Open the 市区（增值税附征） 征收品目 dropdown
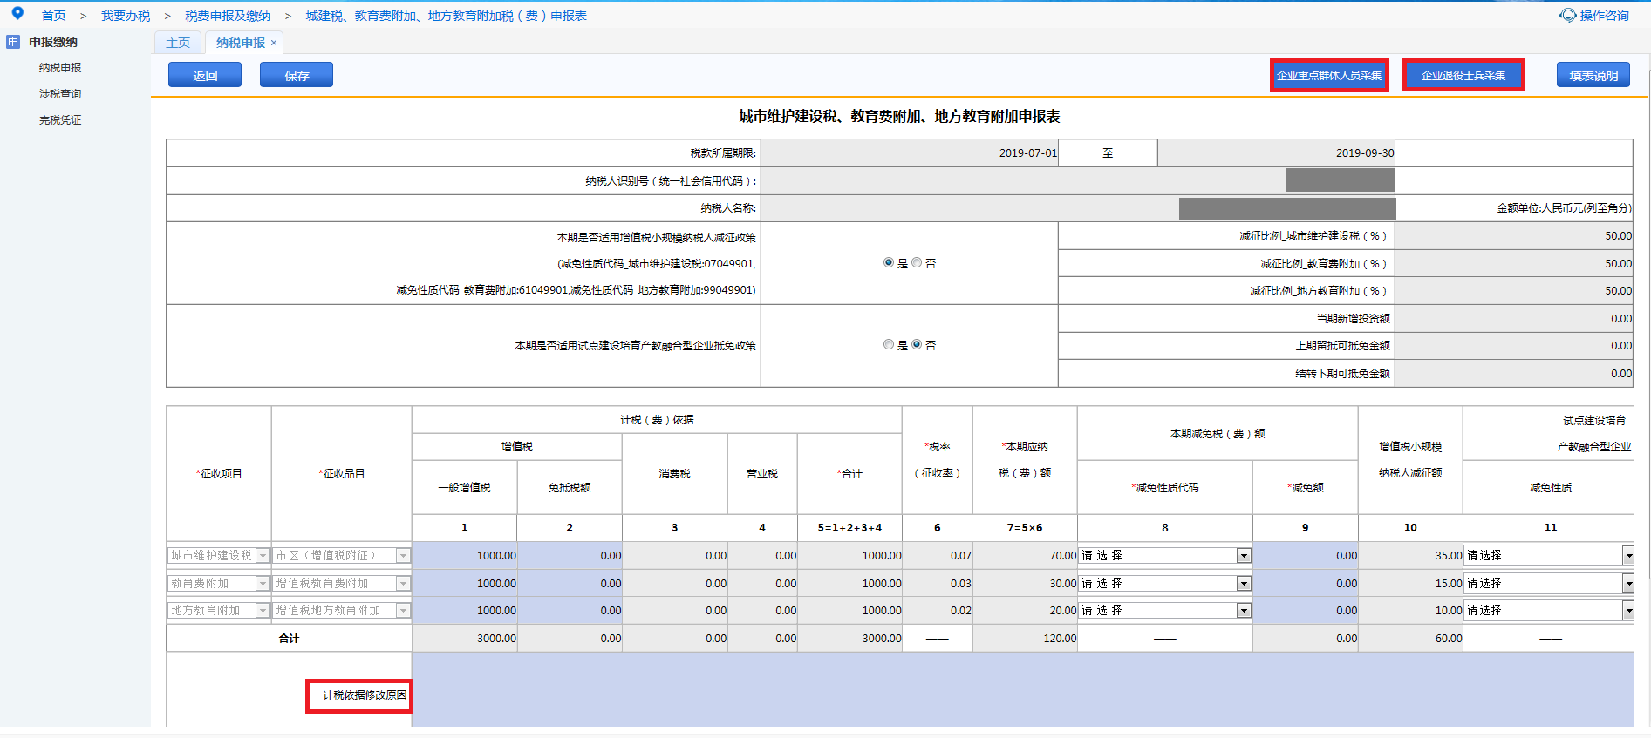Screen dimensions: 1651x738 pos(341,555)
